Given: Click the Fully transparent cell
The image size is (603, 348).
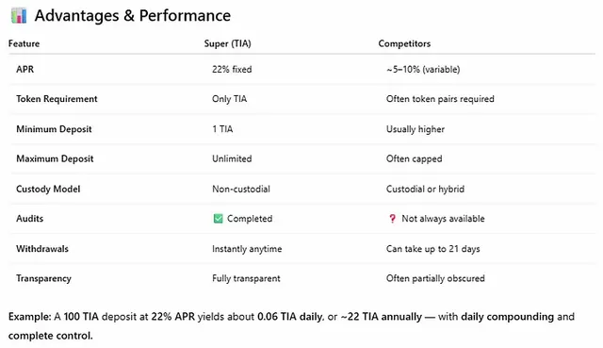Looking at the screenshot, I should [246, 278].
